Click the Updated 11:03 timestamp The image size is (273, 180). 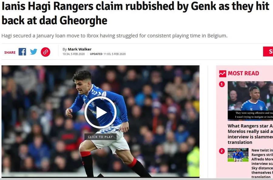point(108,54)
